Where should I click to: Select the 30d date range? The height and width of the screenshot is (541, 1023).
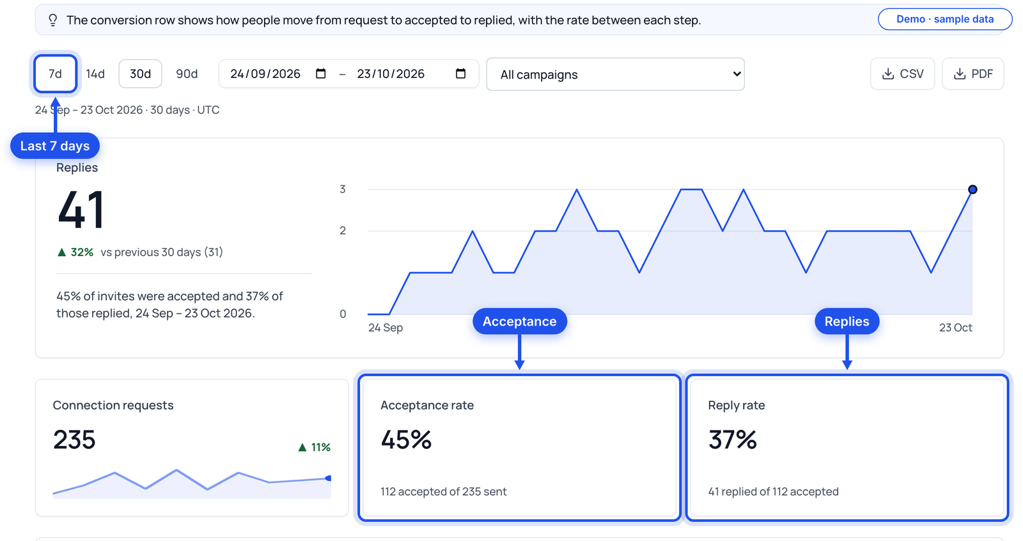[x=140, y=74]
